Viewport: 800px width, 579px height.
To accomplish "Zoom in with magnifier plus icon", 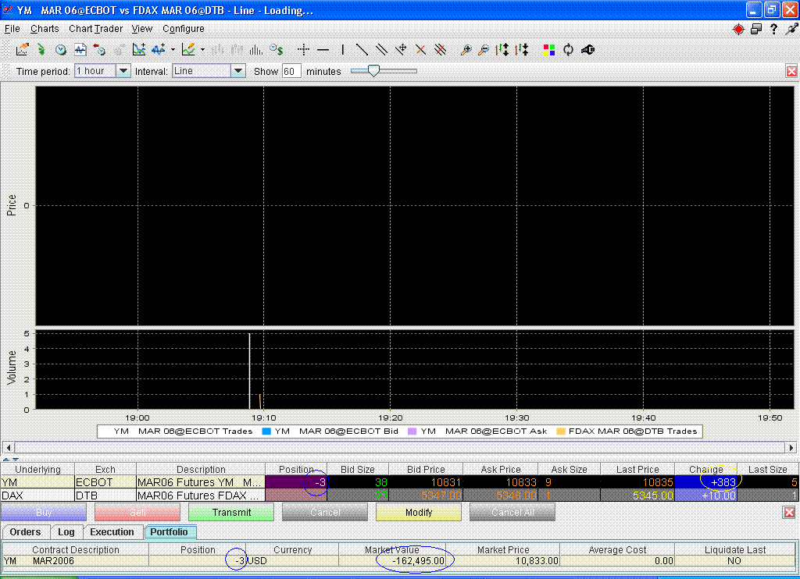I will (x=465, y=49).
